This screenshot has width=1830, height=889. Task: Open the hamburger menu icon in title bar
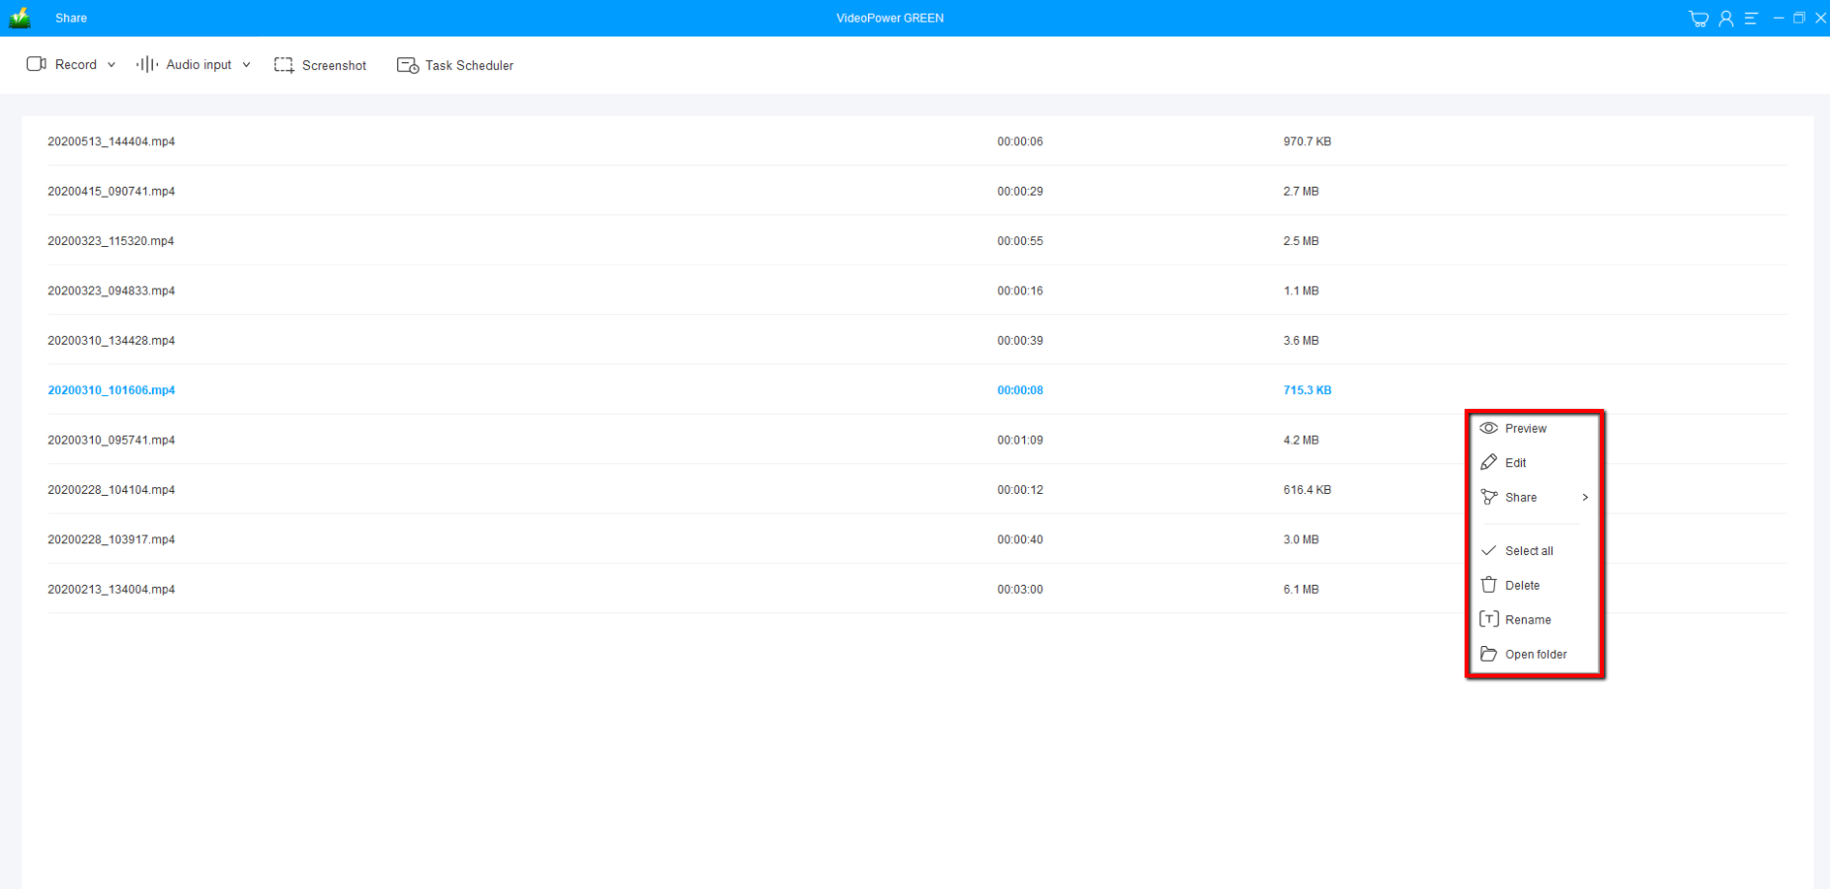click(x=1751, y=18)
